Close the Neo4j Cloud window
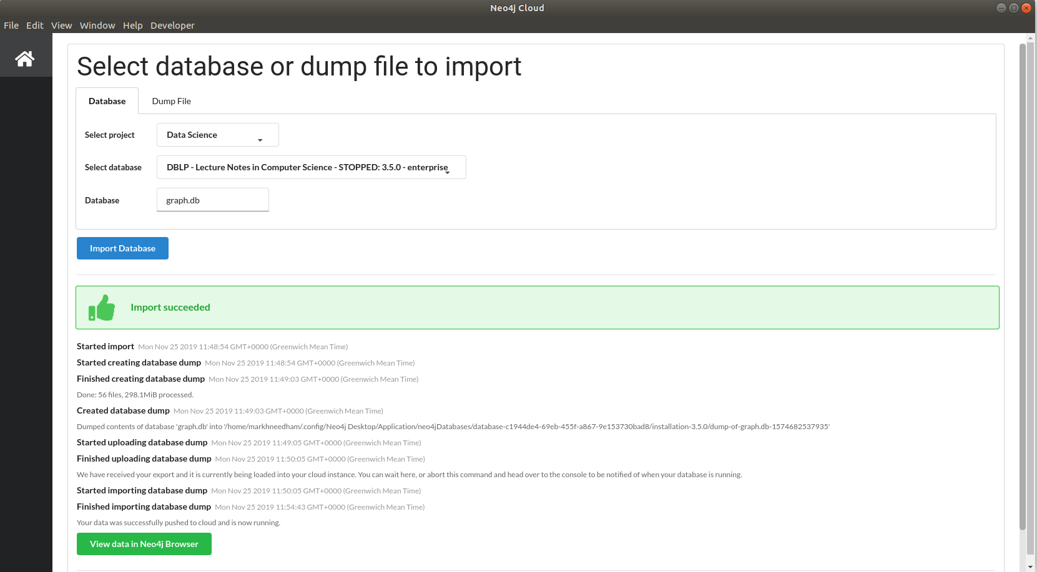The height and width of the screenshot is (572, 1037). click(1026, 8)
